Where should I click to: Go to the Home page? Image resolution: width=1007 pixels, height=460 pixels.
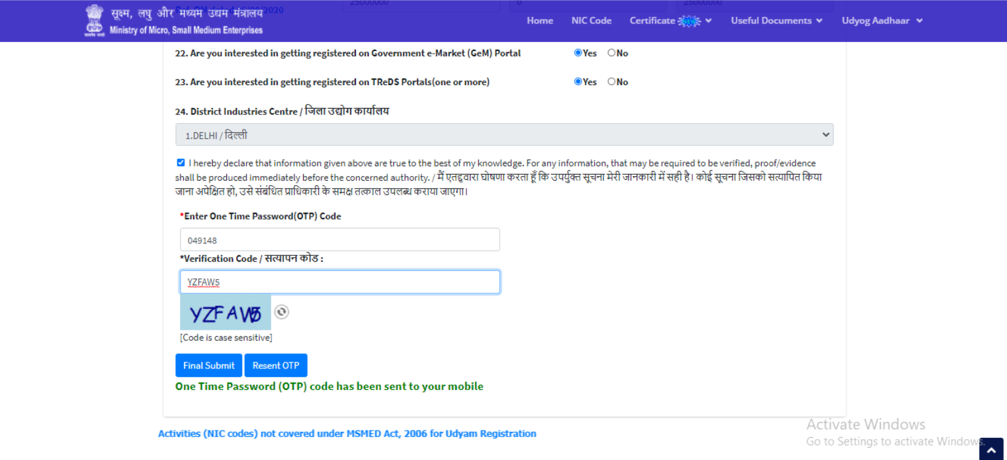(x=540, y=21)
